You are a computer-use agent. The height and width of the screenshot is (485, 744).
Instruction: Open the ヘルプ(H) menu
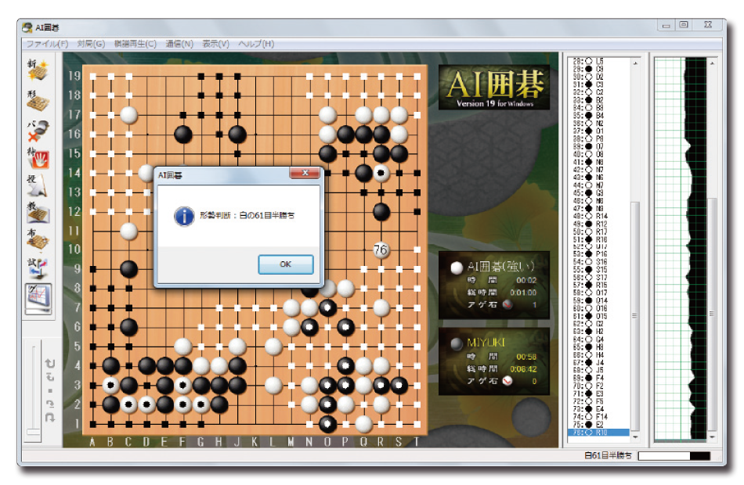[256, 44]
